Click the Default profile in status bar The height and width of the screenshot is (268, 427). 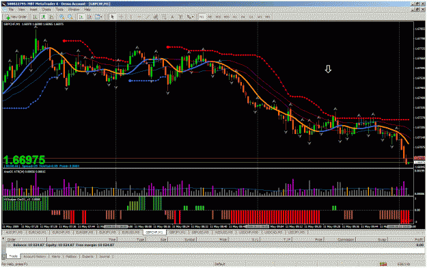pos(220,264)
